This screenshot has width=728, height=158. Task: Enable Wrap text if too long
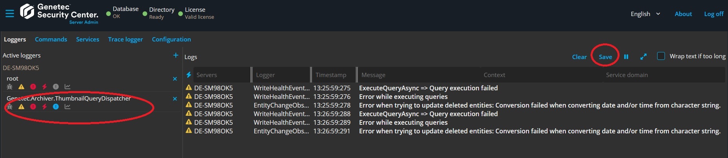(x=661, y=56)
